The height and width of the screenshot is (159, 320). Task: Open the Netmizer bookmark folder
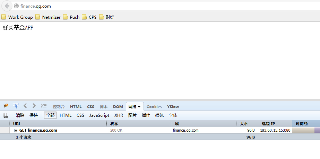click(x=48, y=17)
